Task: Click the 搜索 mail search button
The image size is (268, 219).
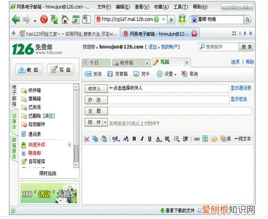Action: pyautogui.click(x=246, y=47)
